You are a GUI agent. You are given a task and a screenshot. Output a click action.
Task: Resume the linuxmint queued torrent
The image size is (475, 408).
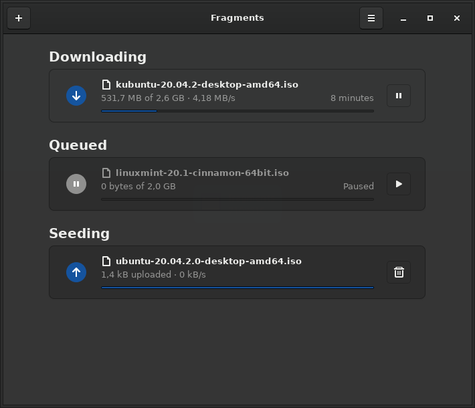(x=399, y=184)
